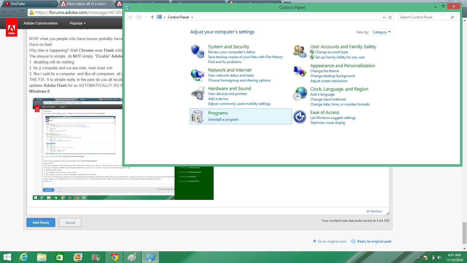467x263 pixels.
Task: Expand the address bar history dropdown arrow
Action: point(384,17)
